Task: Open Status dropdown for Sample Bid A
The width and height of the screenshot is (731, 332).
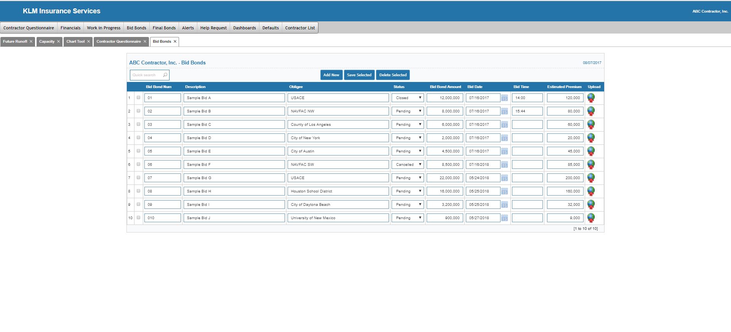Action: pos(408,98)
